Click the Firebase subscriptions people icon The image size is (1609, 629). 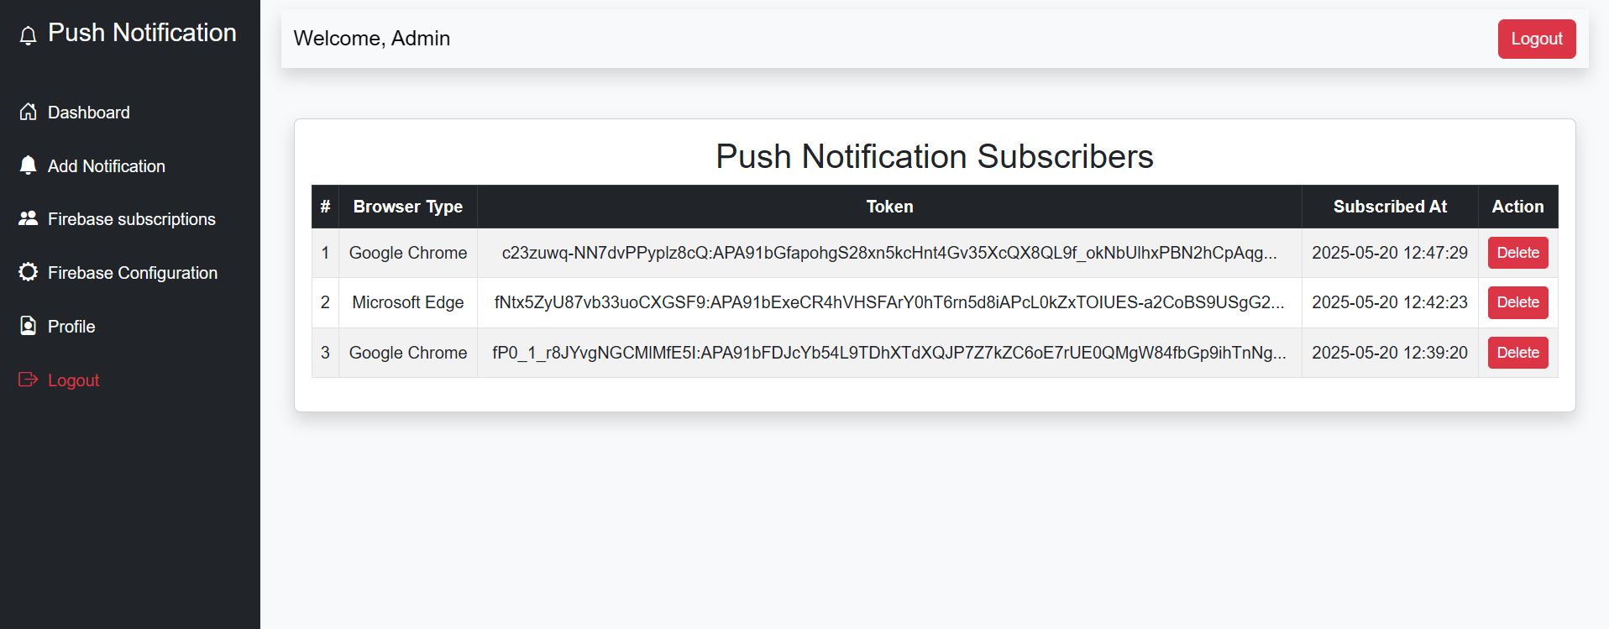click(28, 218)
